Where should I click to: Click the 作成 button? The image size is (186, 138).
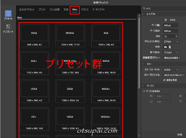click(180, 135)
